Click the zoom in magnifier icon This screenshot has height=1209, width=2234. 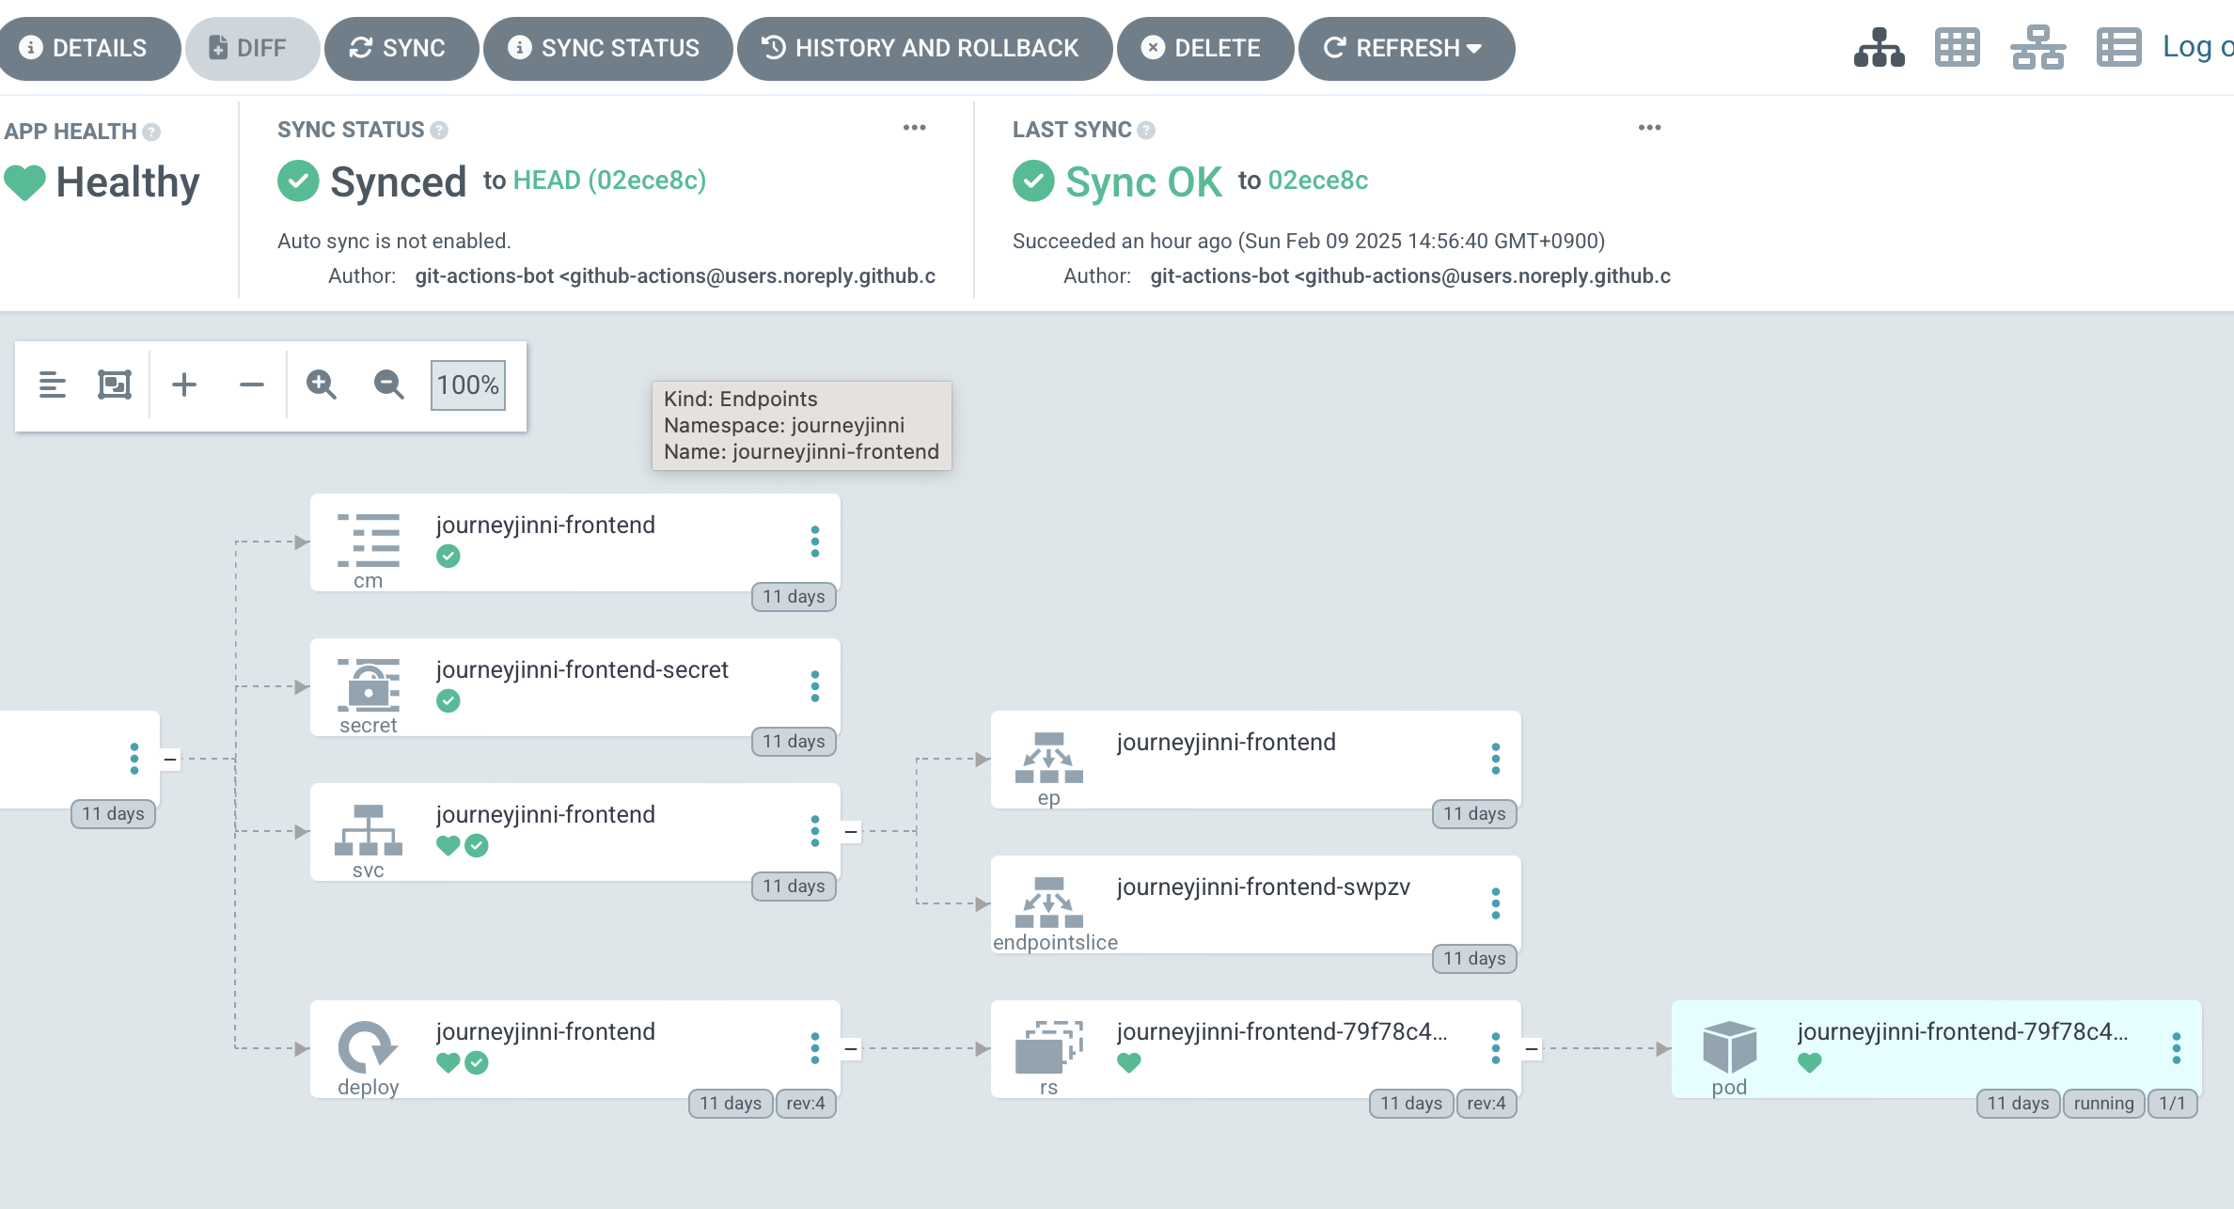pos(321,385)
